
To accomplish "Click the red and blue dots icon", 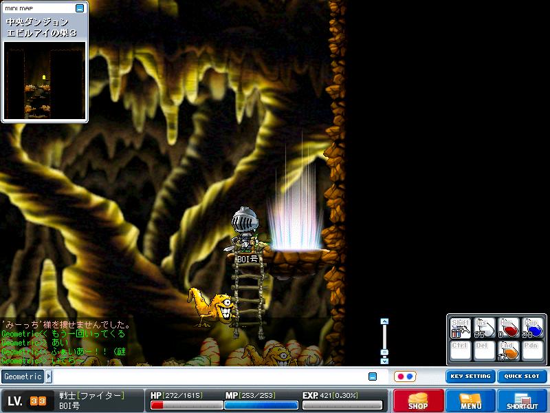I will pyautogui.click(x=405, y=377).
